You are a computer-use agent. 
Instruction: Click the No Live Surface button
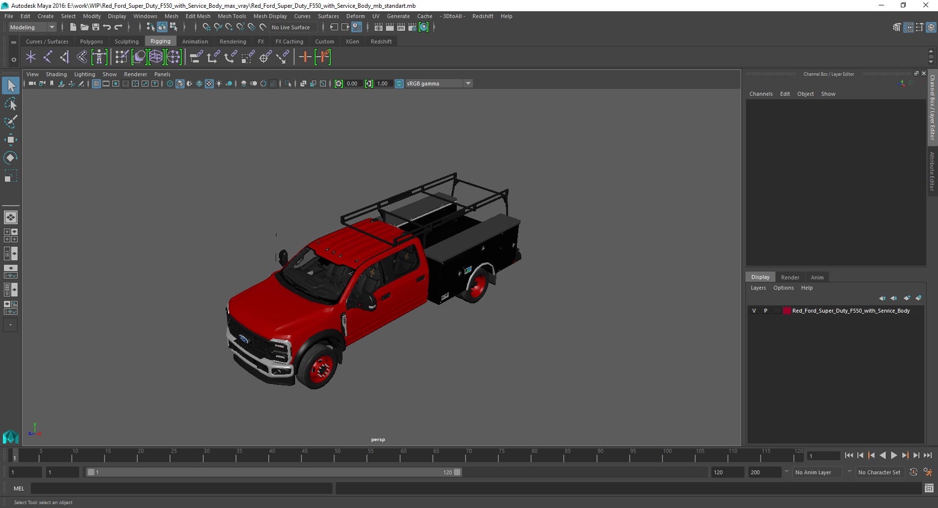(291, 27)
